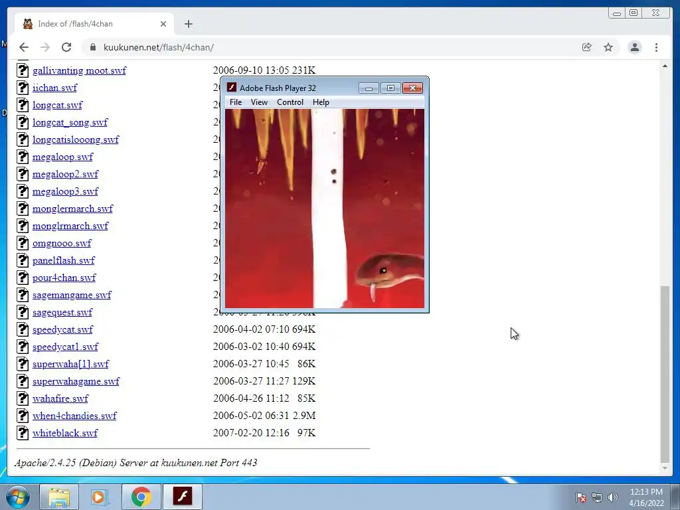Click file icon beside when4chandies.swf
This screenshot has width=680, height=510.
click(23, 416)
